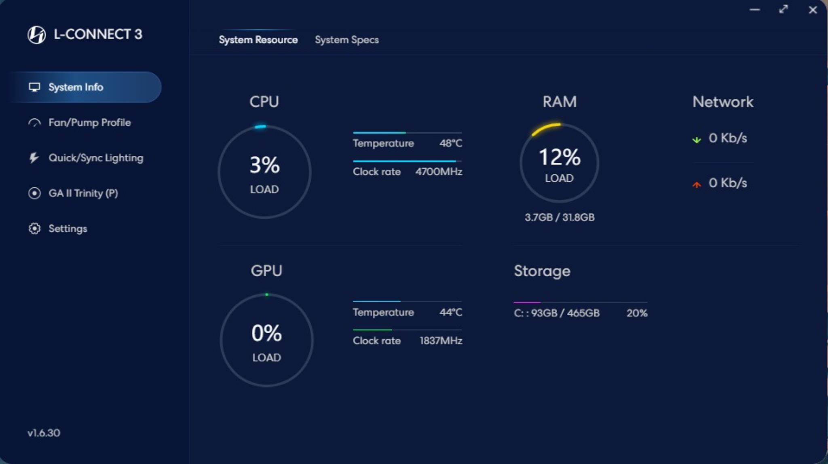828x464 pixels.
Task: Click the CPU Temperature progress bar
Action: (x=407, y=132)
